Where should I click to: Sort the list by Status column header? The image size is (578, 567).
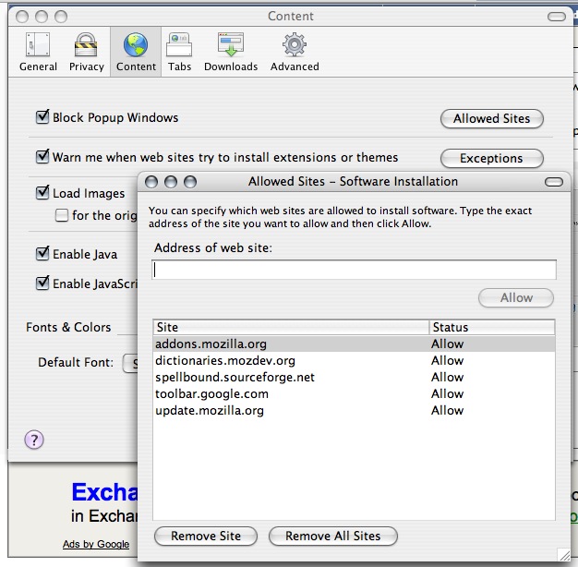pos(492,328)
